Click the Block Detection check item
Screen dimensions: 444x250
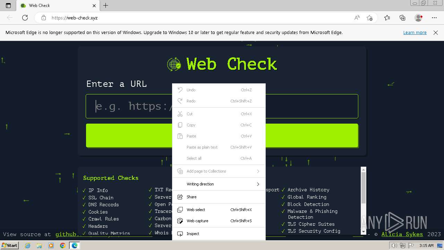point(308,204)
